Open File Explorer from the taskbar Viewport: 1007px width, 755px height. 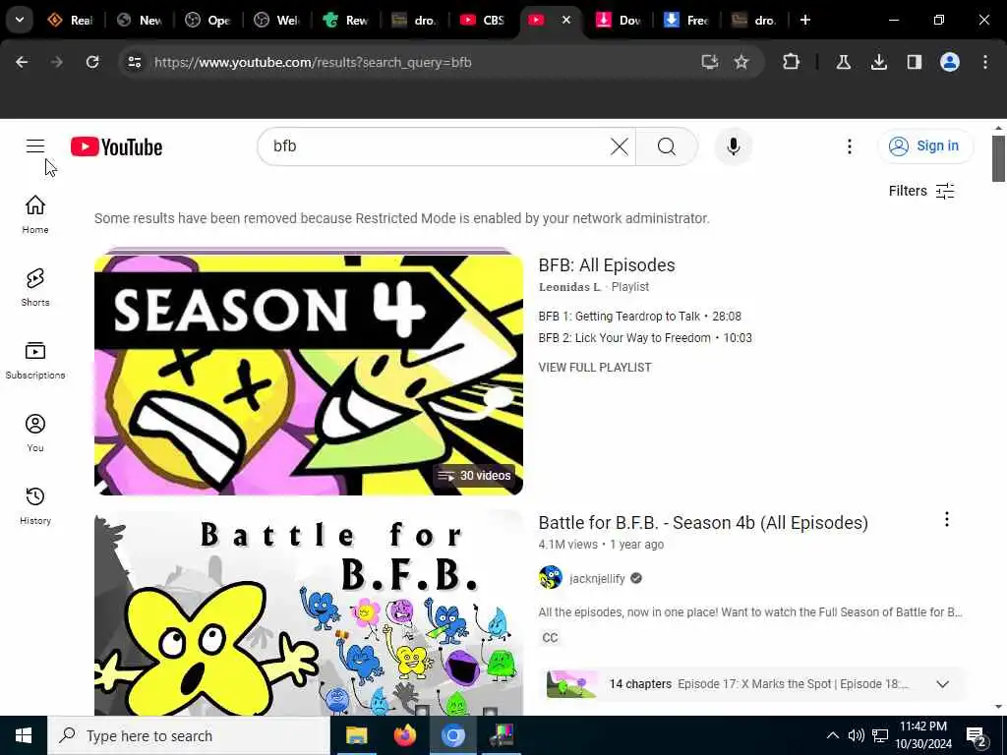pos(356,735)
